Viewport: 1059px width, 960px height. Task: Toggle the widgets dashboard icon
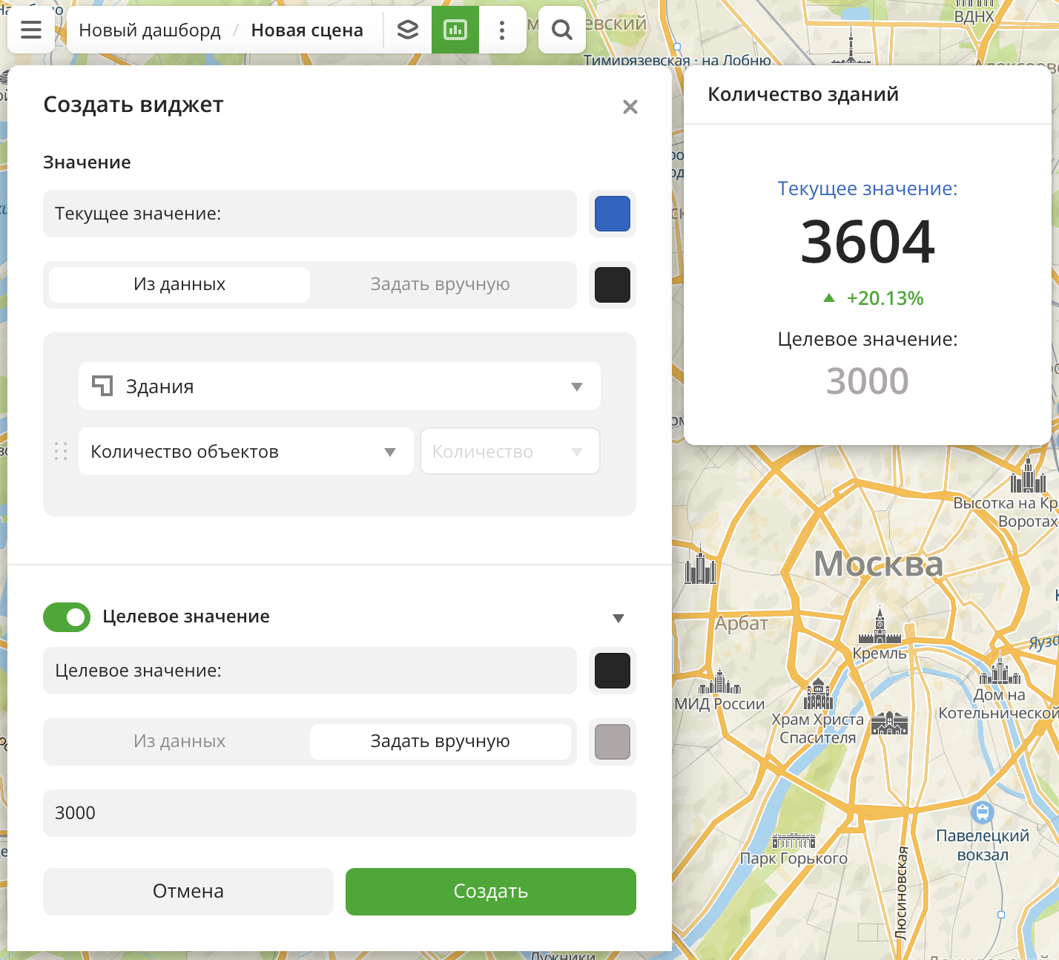click(x=455, y=30)
